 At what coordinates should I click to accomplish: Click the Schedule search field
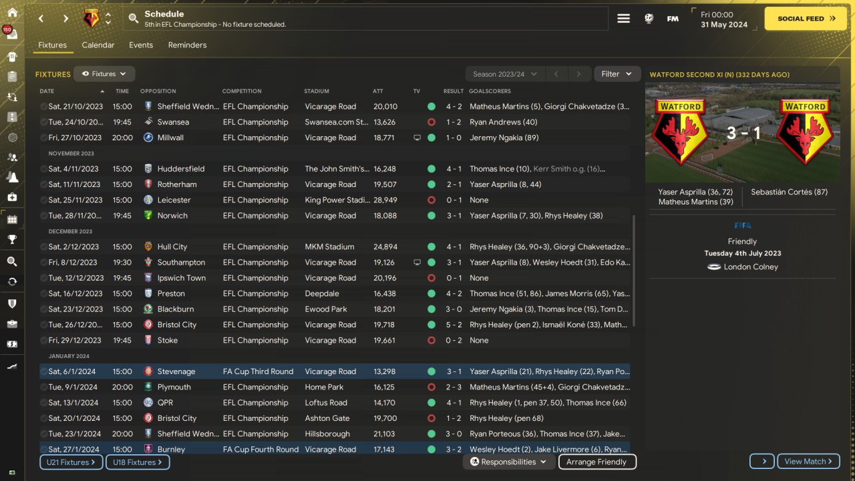pyautogui.click(x=366, y=19)
